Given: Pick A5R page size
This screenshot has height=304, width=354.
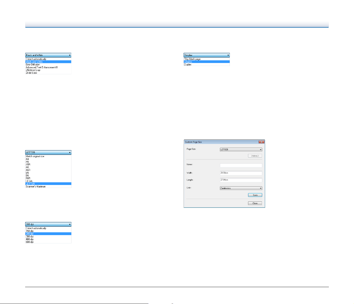Looking at the screenshot, I should [48, 165].
